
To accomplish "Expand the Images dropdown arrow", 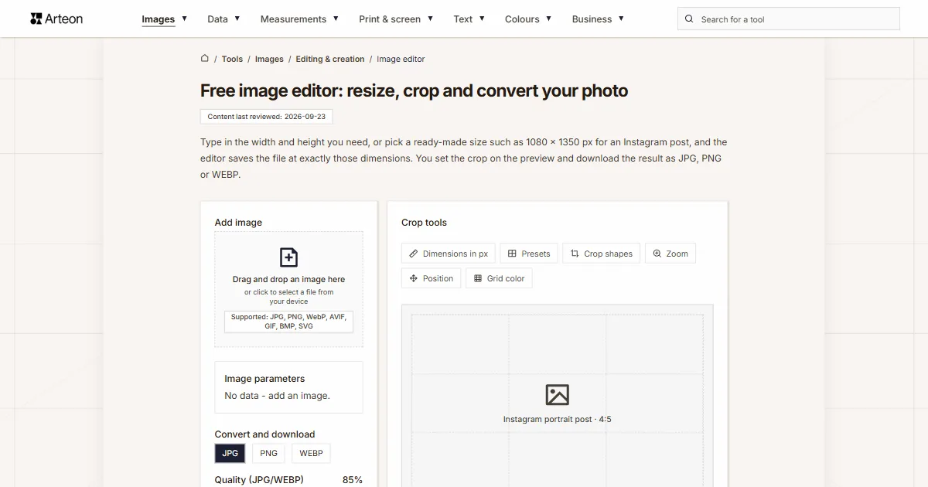I will (184, 19).
